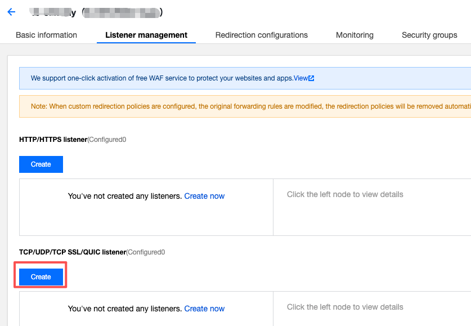Switch to the Basic information tab
Image resolution: width=471 pixels, height=326 pixels.
coord(46,35)
